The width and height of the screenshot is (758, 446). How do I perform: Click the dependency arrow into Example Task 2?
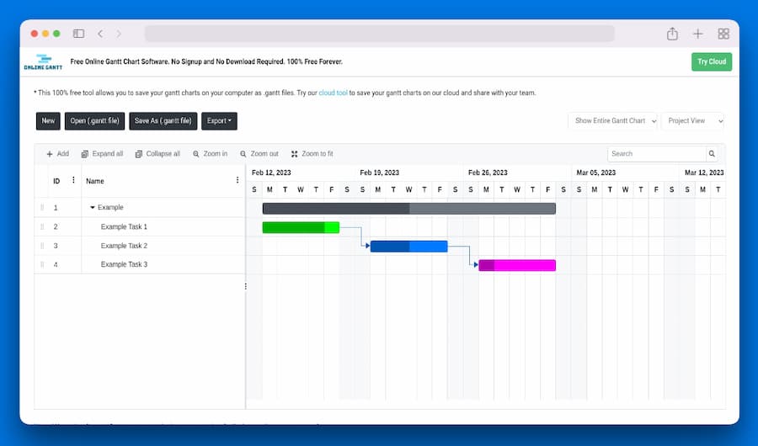[367, 246]
